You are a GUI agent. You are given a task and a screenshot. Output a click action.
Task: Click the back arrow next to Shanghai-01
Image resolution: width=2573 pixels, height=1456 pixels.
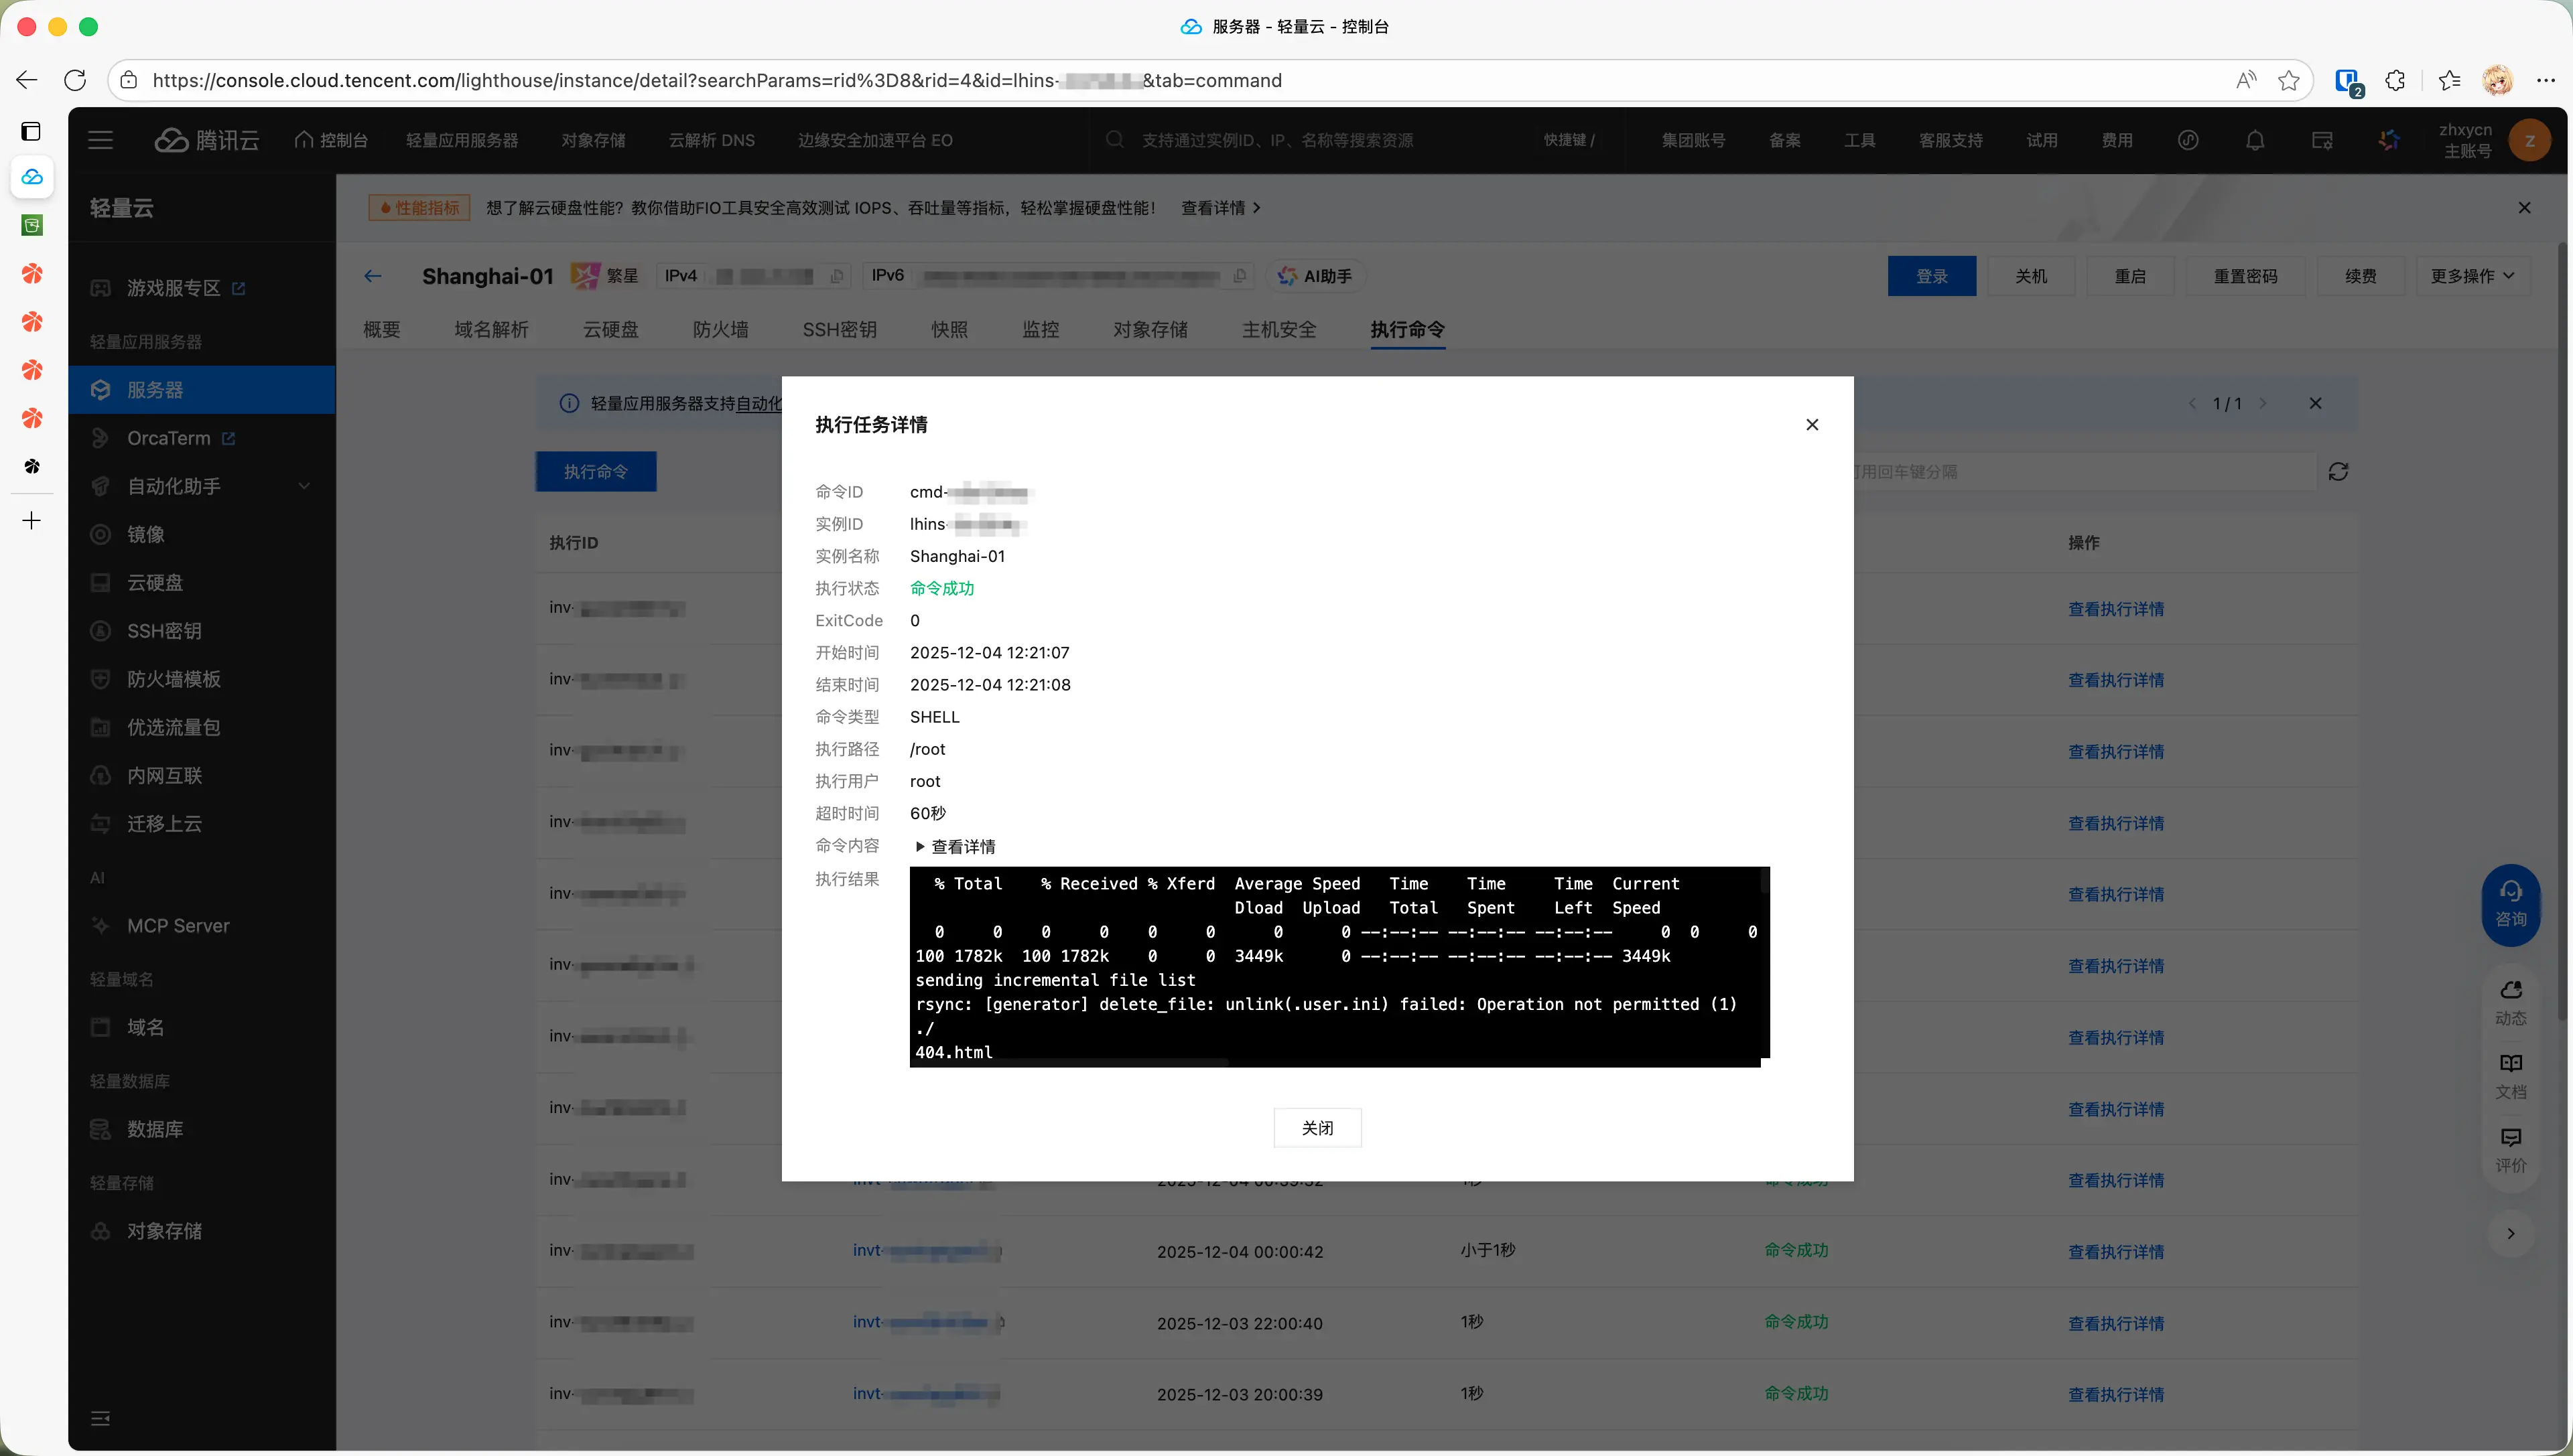tap(373, 276)
